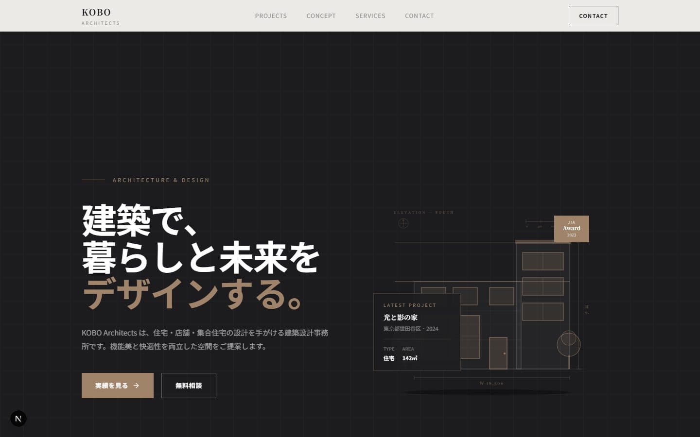Click the LATEST PROJECT heading in the card
Viewport: 700px width, 437px height.
point(410,305)
